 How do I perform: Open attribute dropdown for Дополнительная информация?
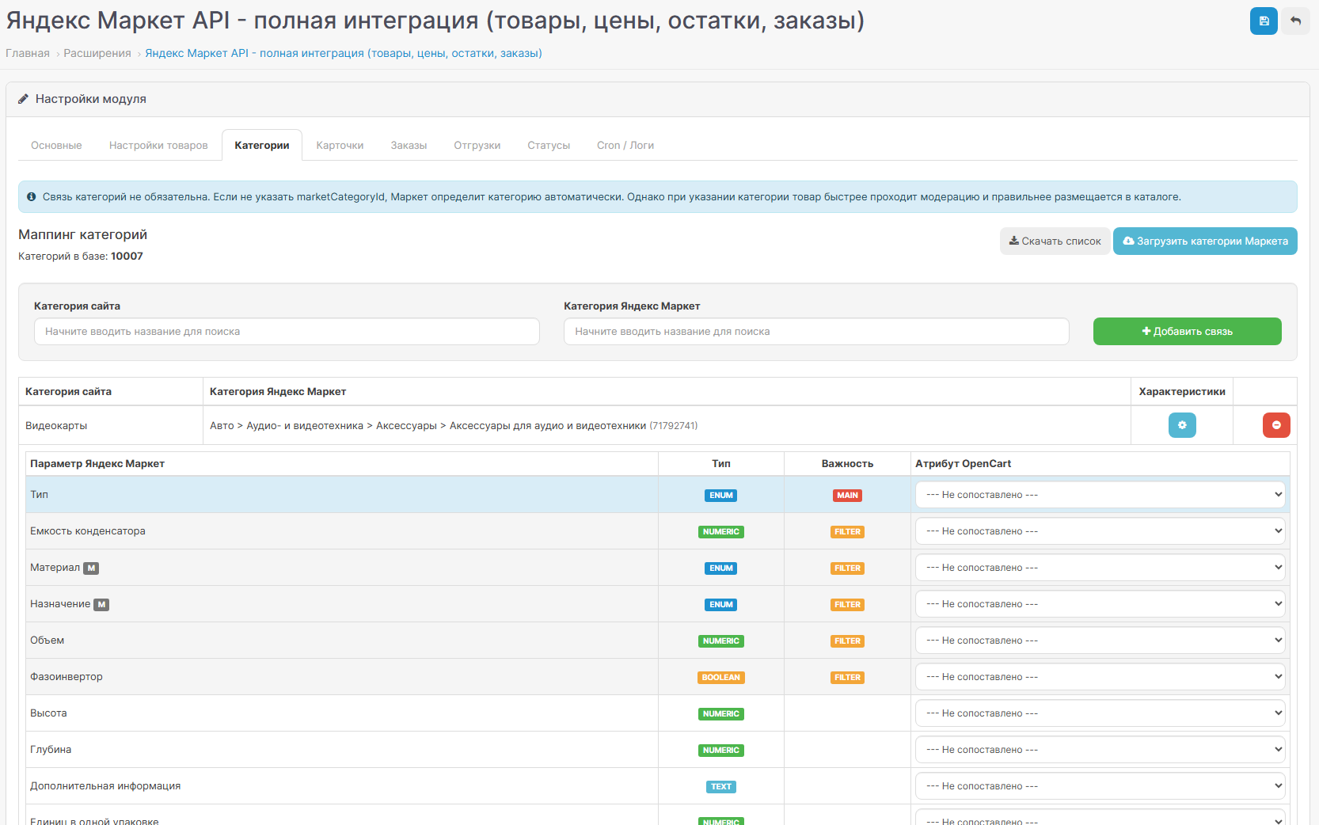(x=1100, y=786)
